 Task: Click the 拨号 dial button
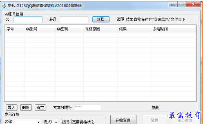point(66,121)
